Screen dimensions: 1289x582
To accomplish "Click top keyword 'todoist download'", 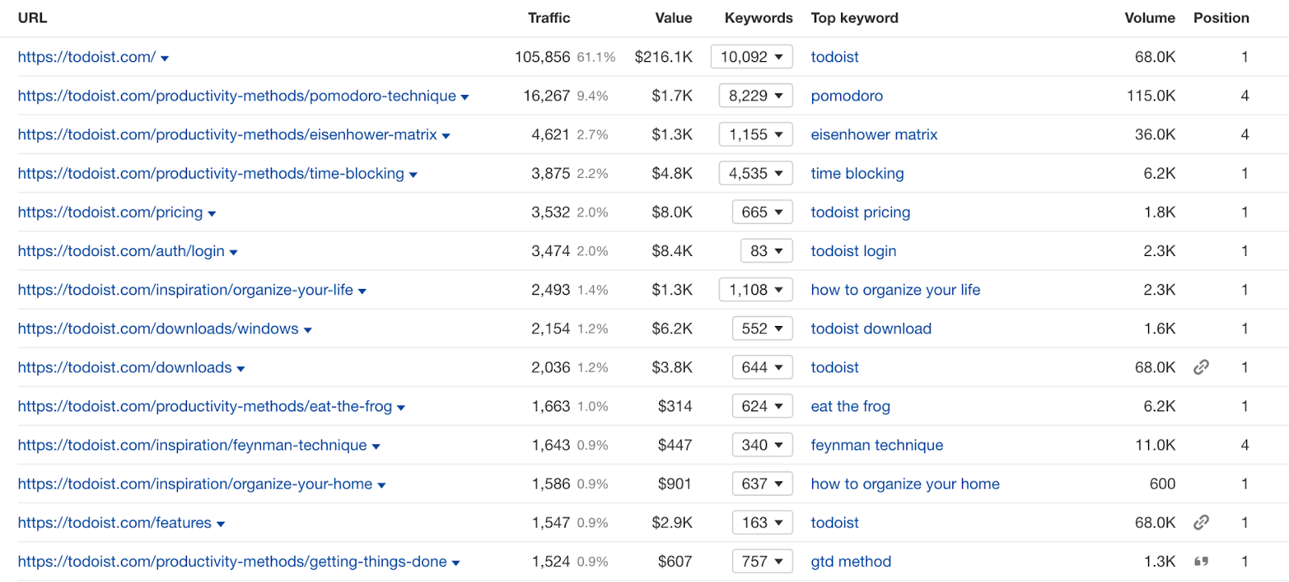I will [871, 328].
